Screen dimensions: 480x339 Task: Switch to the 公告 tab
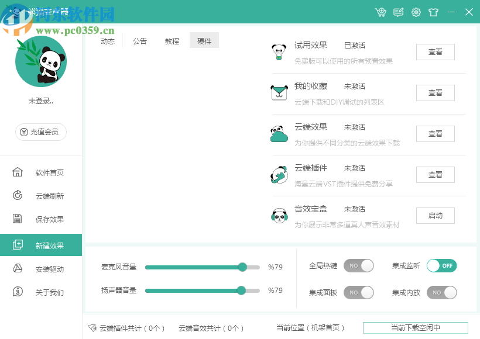(x=139, y=41)
